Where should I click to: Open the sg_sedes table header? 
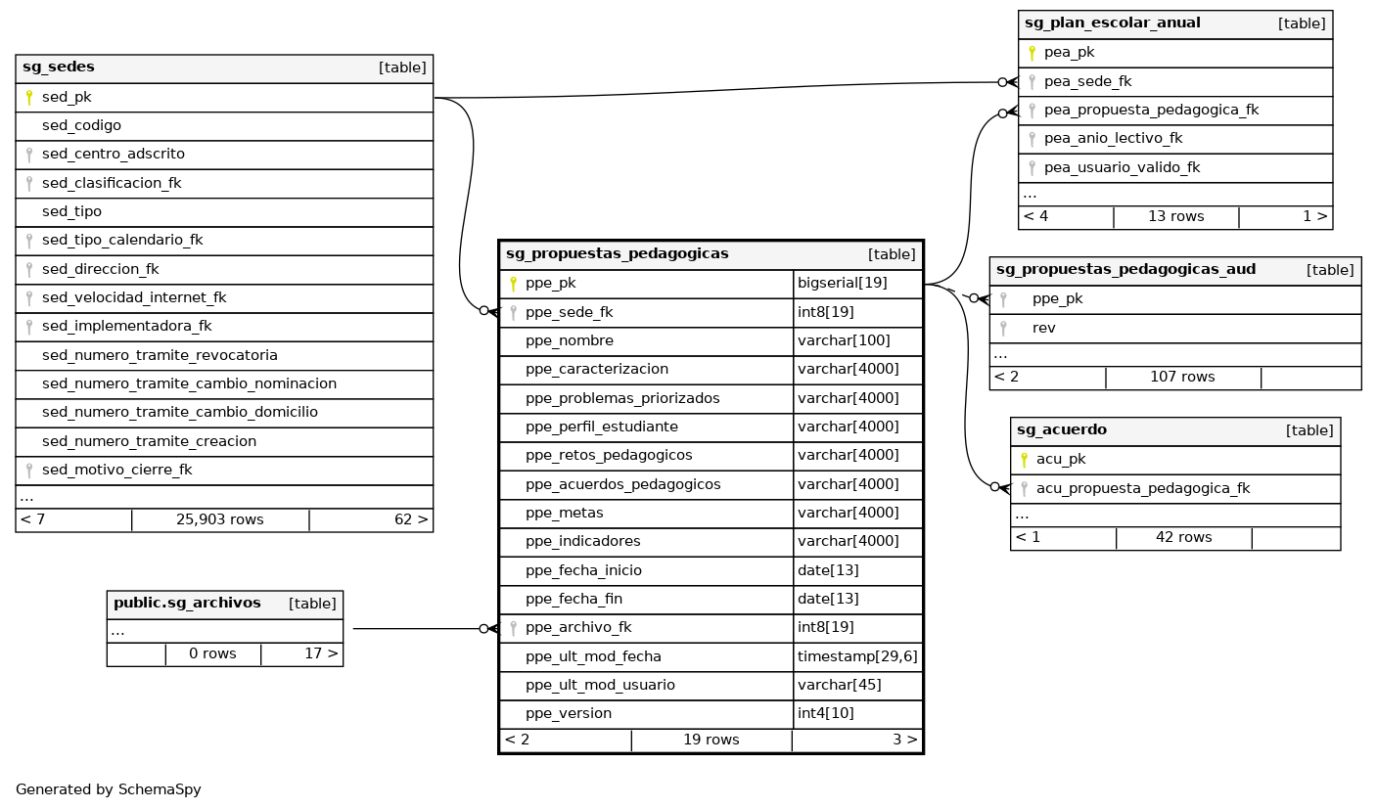click(59, 67)
